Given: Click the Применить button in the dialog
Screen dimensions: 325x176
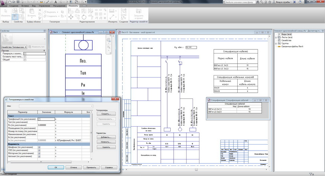Looking at the screenshot, I should point(91,167).
